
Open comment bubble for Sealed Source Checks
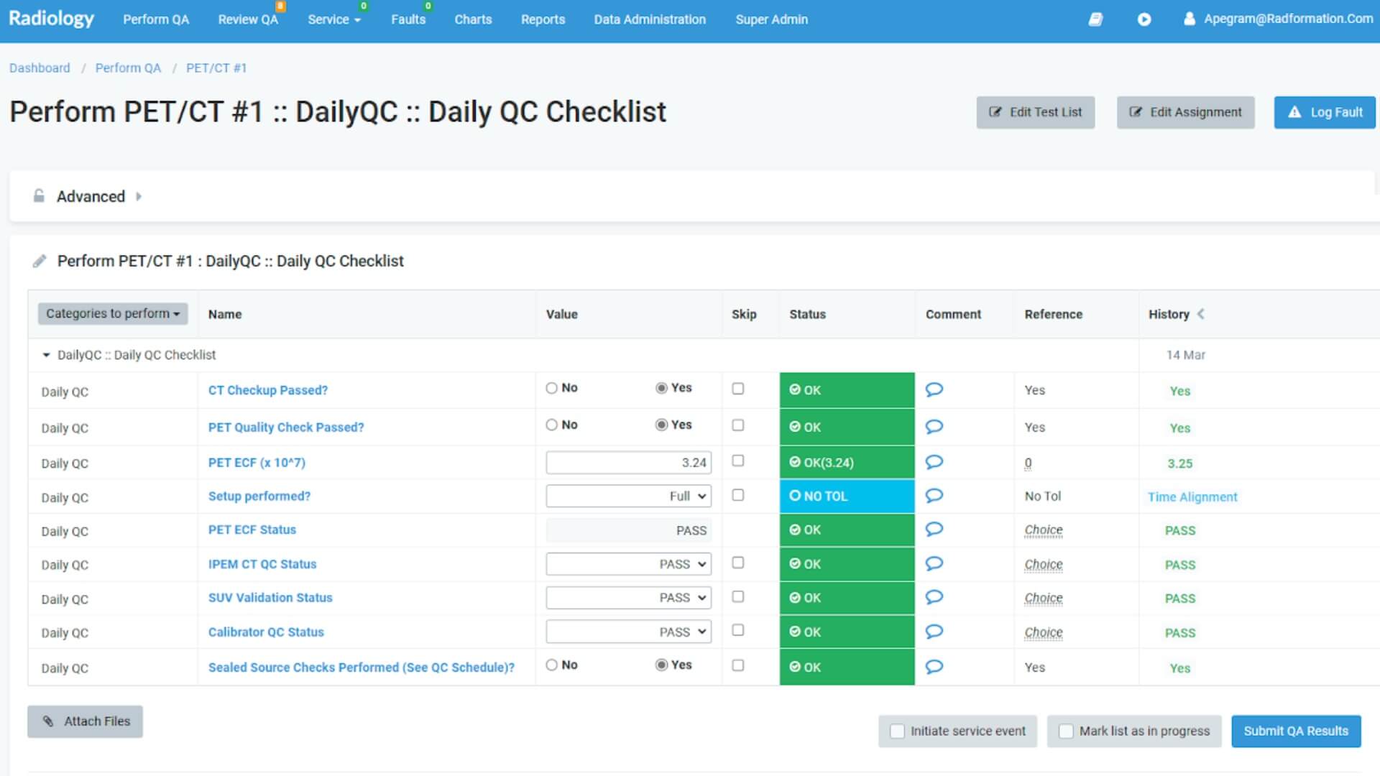pos(934,667)
